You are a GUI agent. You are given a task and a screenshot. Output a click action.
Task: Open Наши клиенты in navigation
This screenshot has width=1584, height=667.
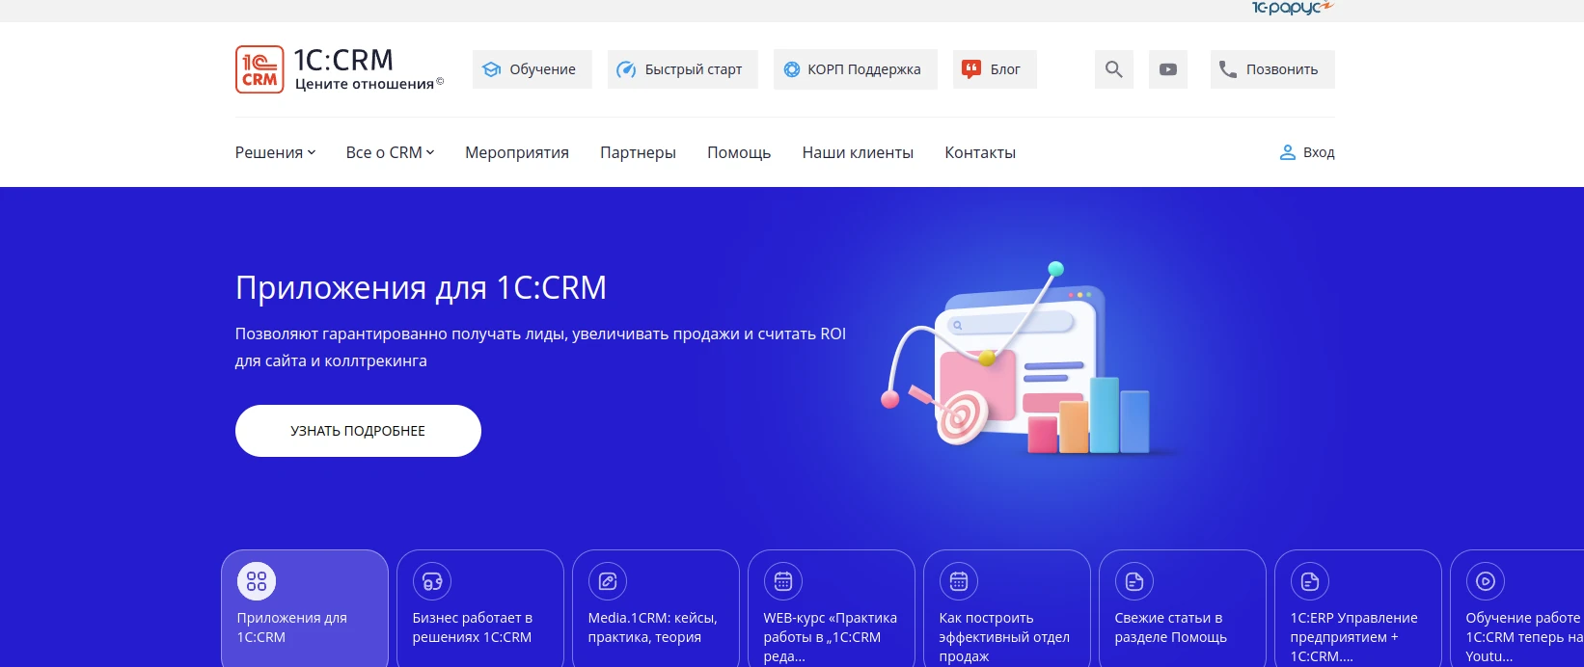(x=858, y=152)
